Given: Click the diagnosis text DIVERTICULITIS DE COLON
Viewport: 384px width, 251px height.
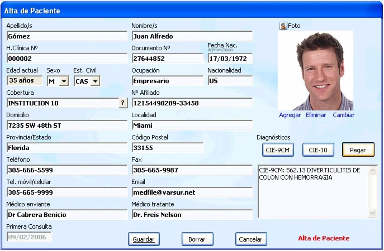Looking at the screenshot, I should [x=309, y=174].
